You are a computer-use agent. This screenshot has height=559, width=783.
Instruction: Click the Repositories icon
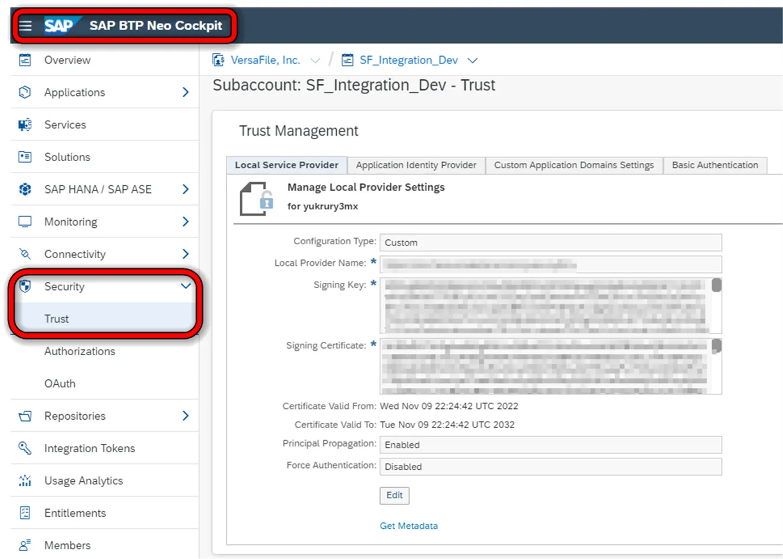tap(25, 415)
